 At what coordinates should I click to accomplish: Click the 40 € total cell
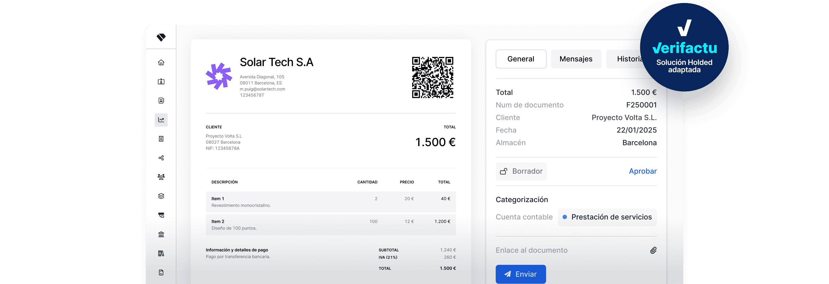click(x=445, y=198)
